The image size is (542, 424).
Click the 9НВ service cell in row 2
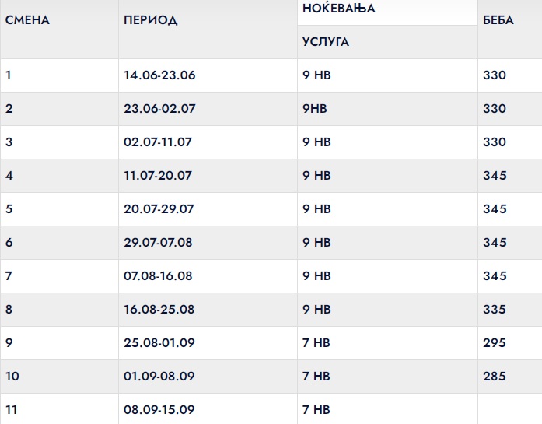pos(315,109)
